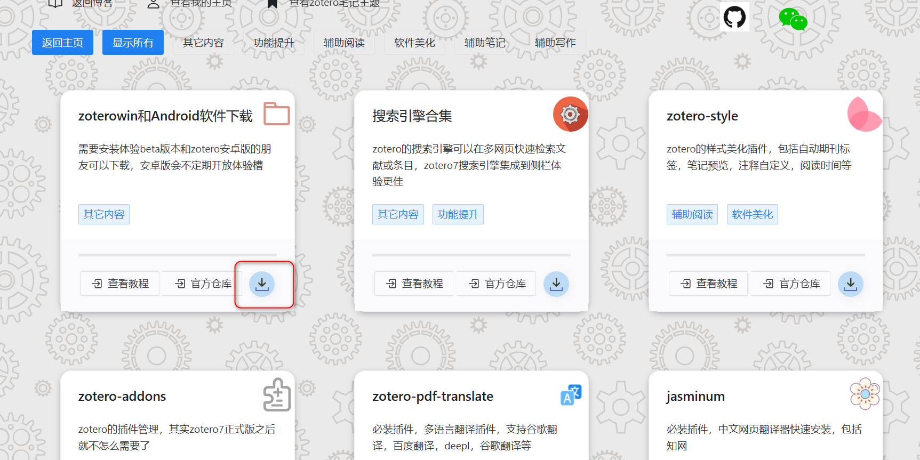Click 其它内容 tag on 搜索引擎合集 card
920x460 pixels.
398,214
